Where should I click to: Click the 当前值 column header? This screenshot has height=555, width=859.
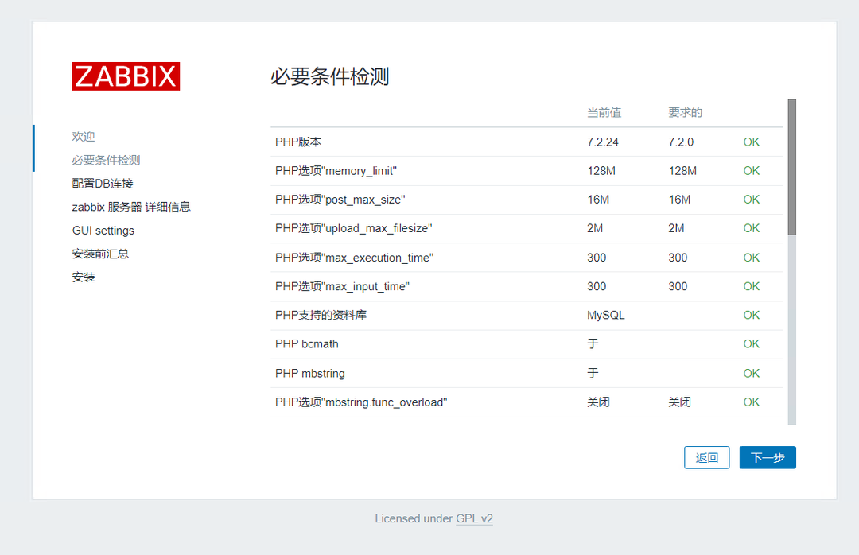(604, 112)
